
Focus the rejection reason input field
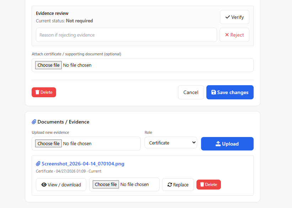click(x=126, y=35)
